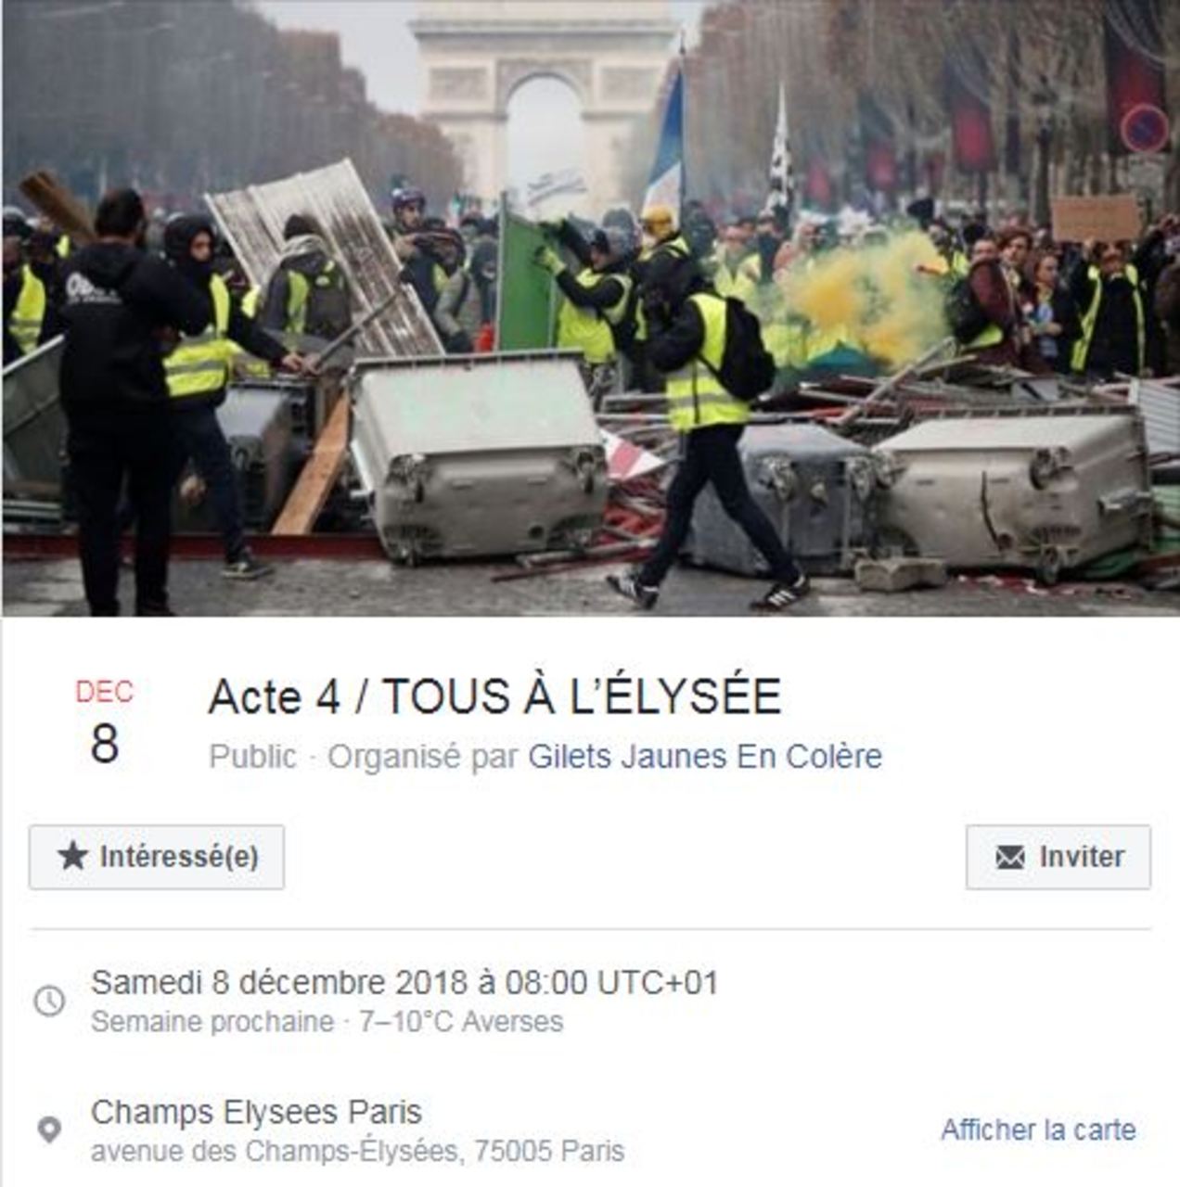The height and width of the screenshot is (1187, 1180).
Task: Open the Inviter button
Action: (1058, 857)
